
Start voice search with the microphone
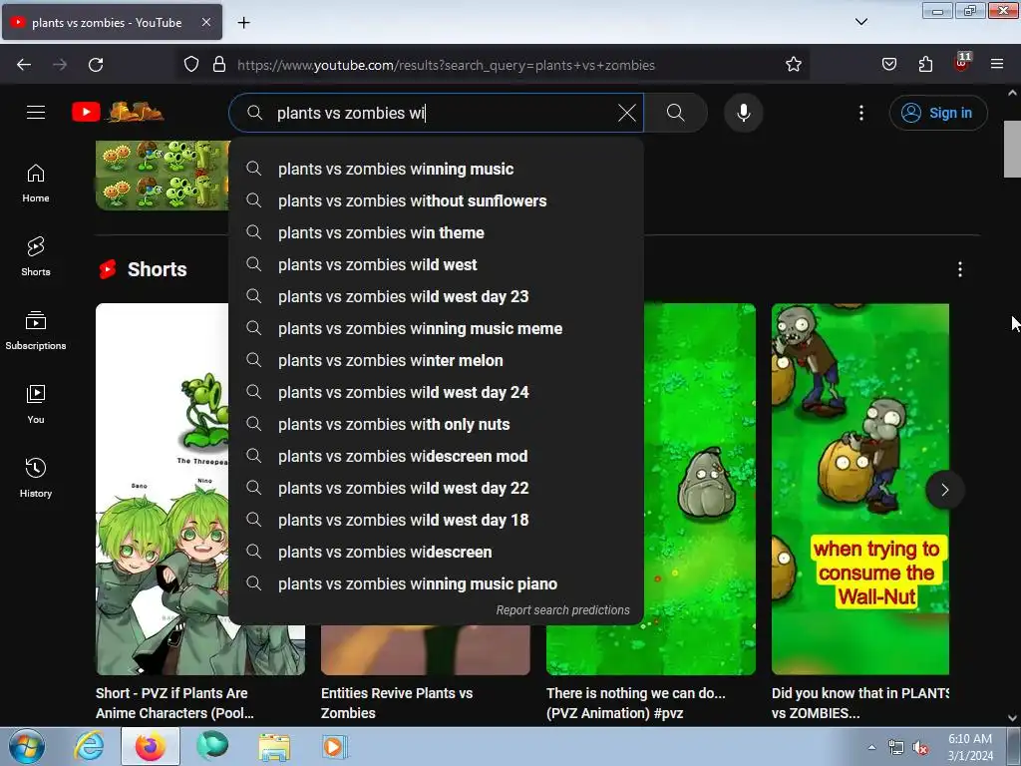743,113
